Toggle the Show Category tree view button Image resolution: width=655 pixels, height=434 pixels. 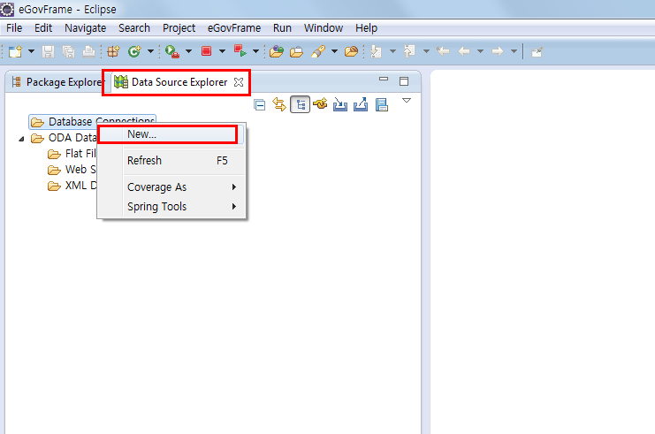click(x=300, y=104)
